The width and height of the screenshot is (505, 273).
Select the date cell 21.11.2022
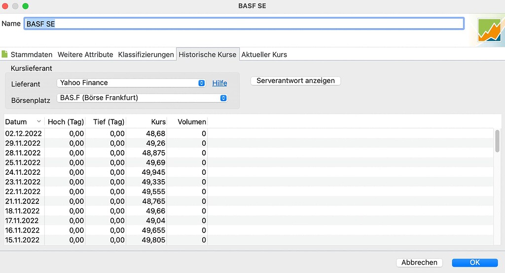(x=22, y=201)
